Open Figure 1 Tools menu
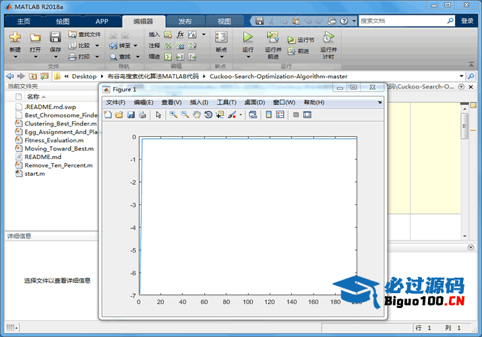The image size is (482, 337). (x=227, y=102)
